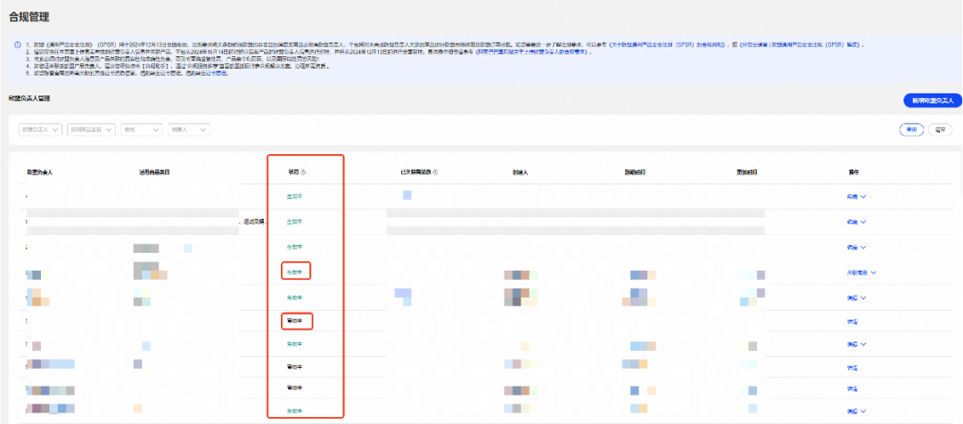Image resolution: width=963 pixels, height=424 pixels.
Task: Expand the second row's action dropdown
Action: pyautogui.click(x=856, y=222)
